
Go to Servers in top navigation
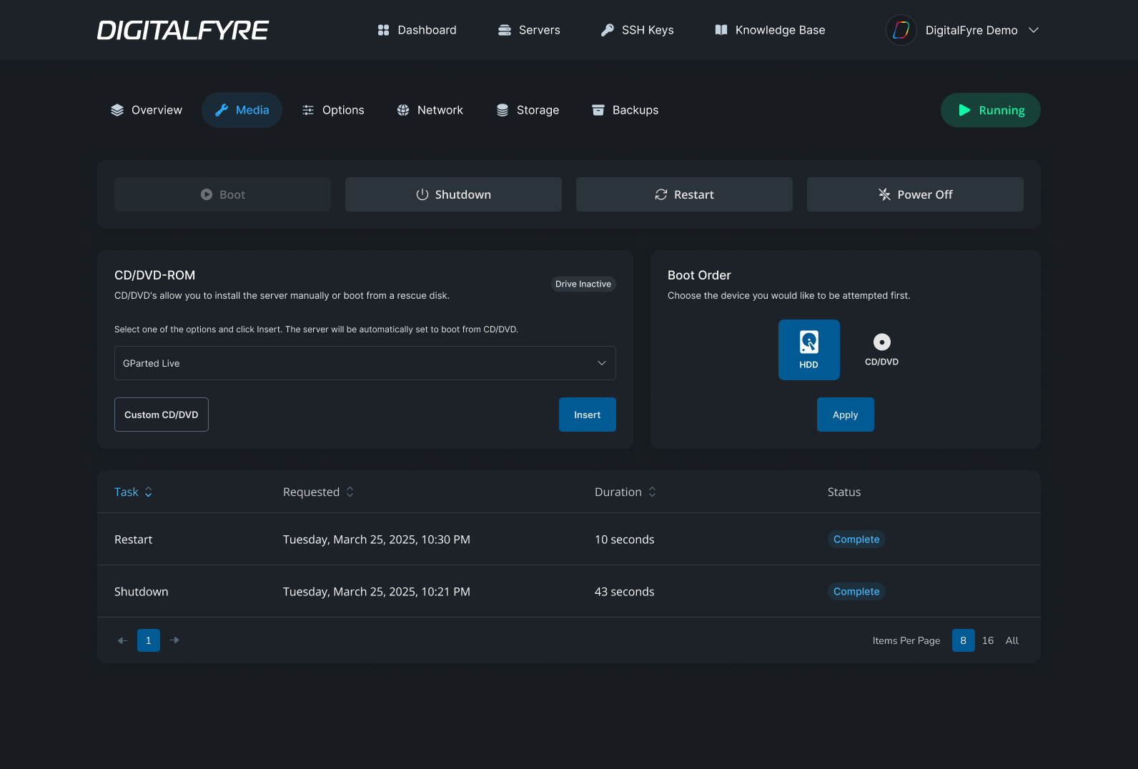[529, 30]
